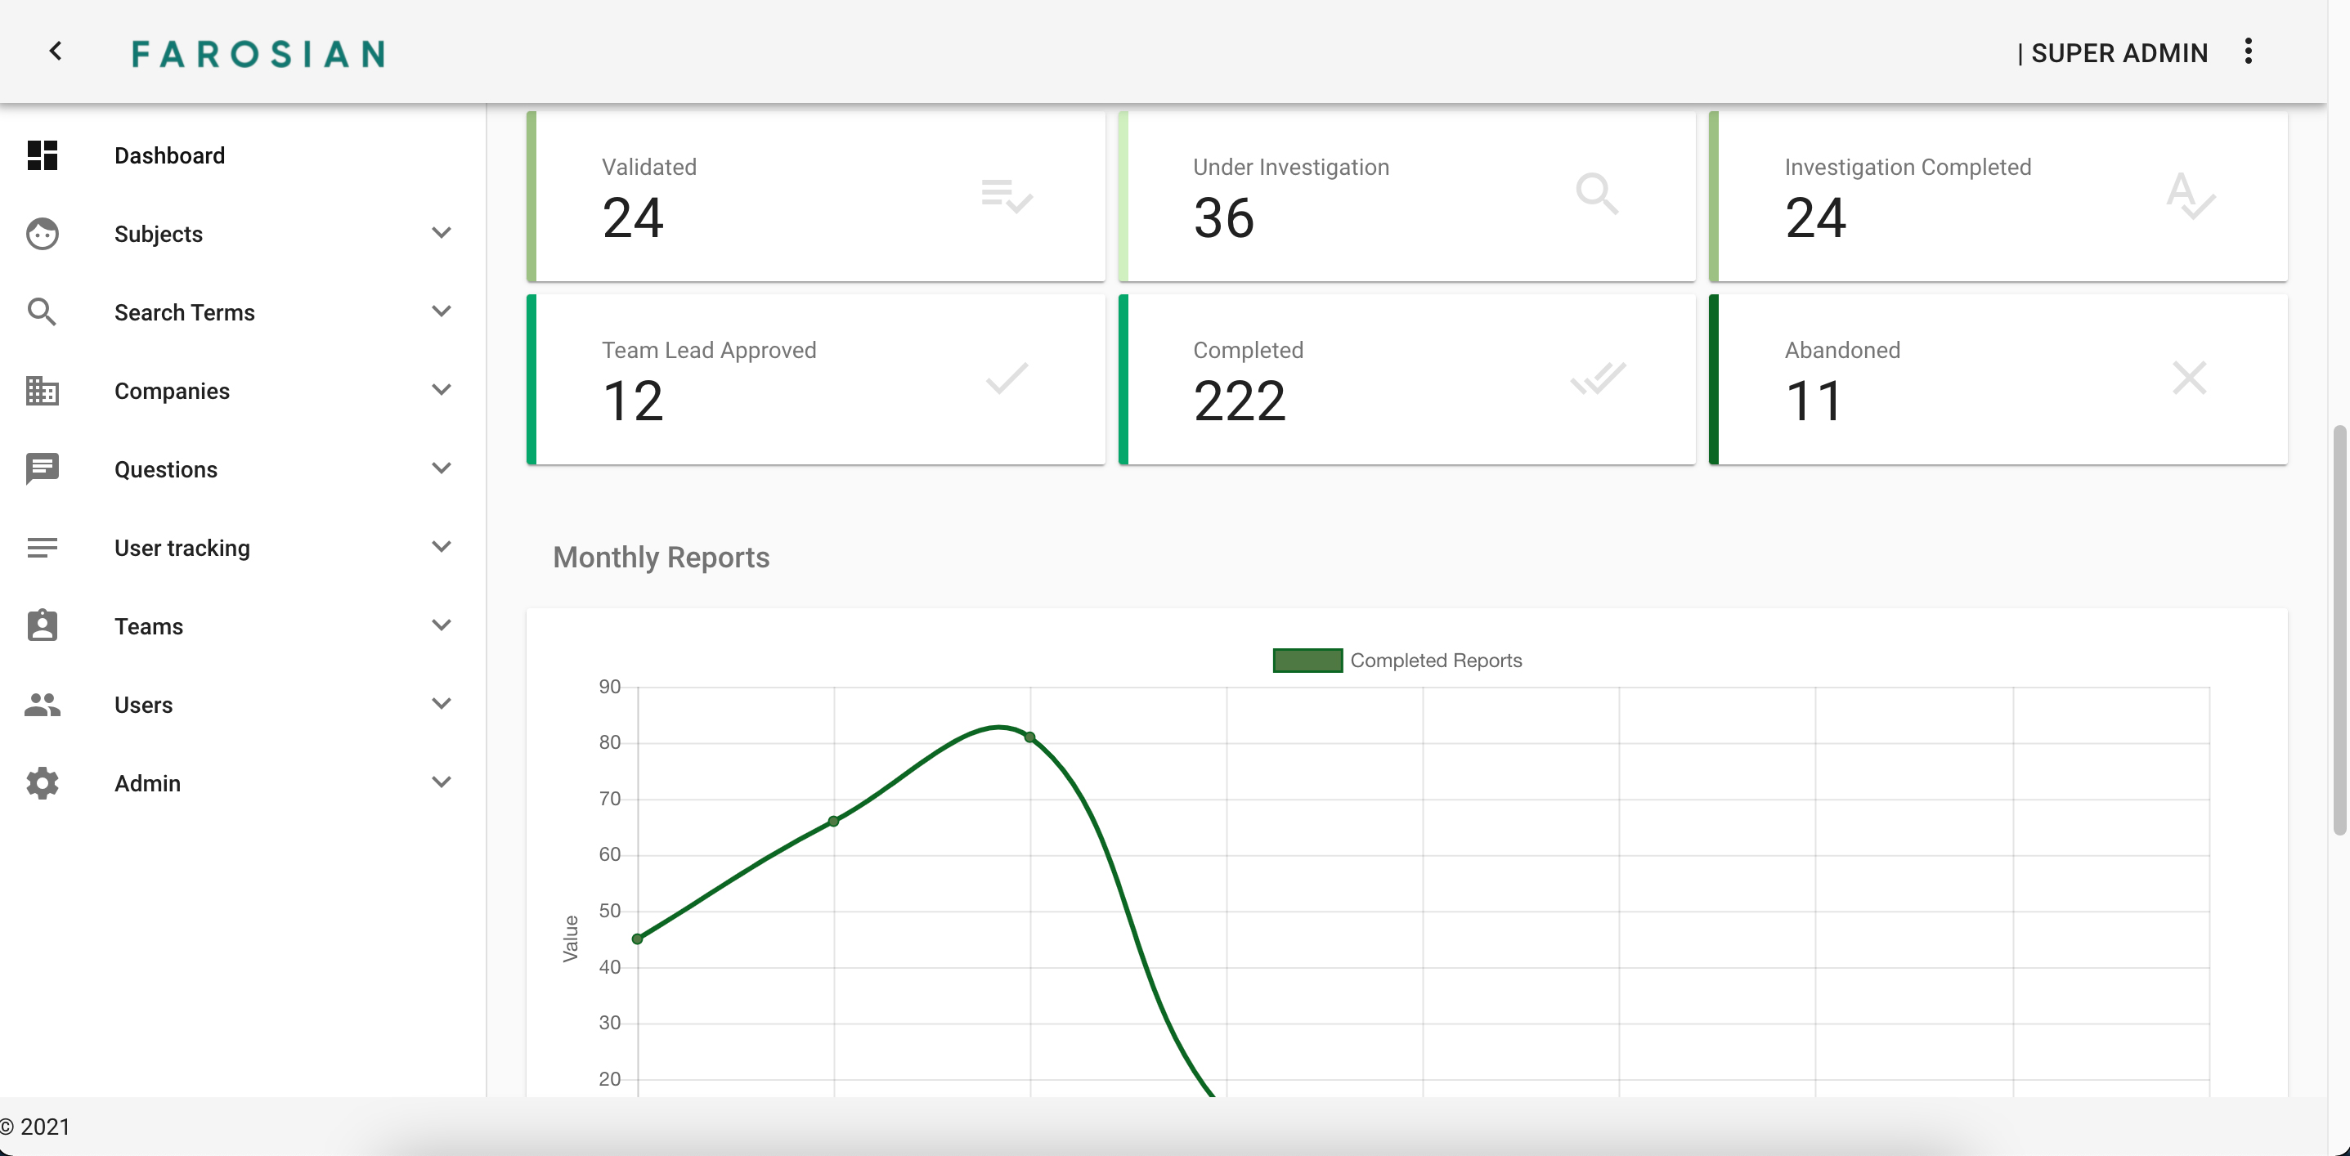
Task: Select the Teams badge icon
Action: [x=42, y=626]
